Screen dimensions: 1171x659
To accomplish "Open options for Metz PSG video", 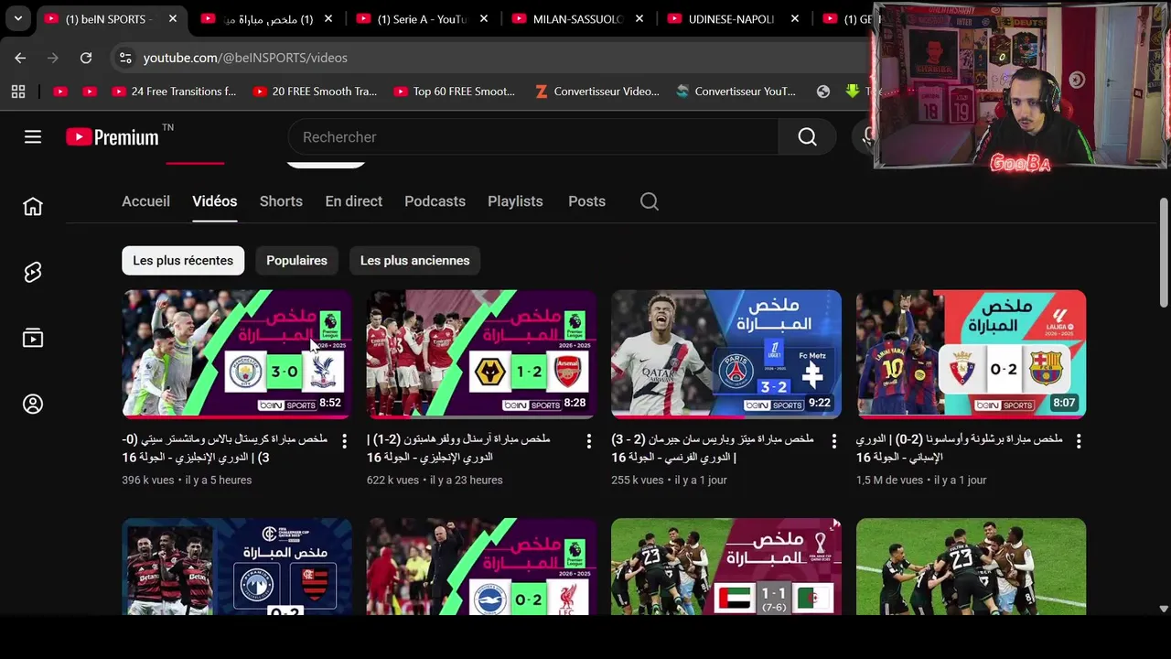I will point(833,441).
